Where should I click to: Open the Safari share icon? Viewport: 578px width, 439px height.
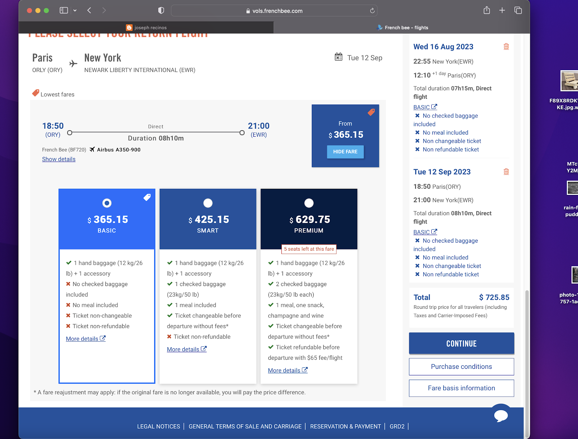click(x=487, y=10)
